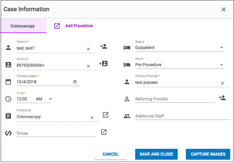Remove the Colonoscopy procedure entry

tap(92, 118)
